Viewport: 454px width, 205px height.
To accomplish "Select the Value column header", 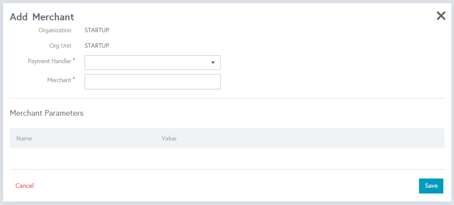I will click(169, 138).
